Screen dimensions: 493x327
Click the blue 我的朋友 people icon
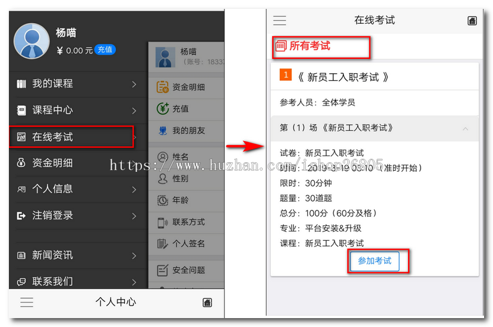[163, 131]
